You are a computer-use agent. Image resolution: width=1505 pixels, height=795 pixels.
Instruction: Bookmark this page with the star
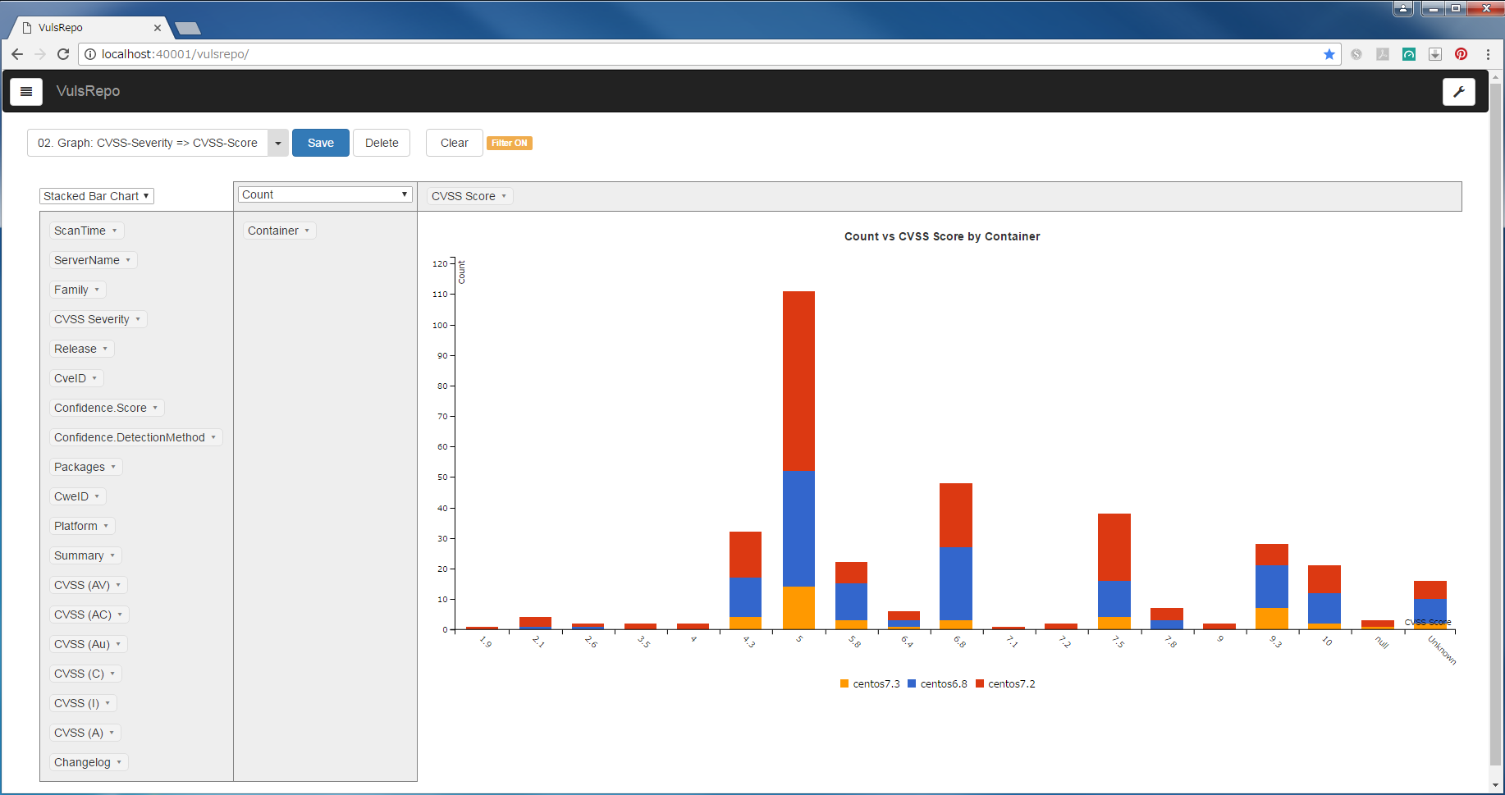1329,54
